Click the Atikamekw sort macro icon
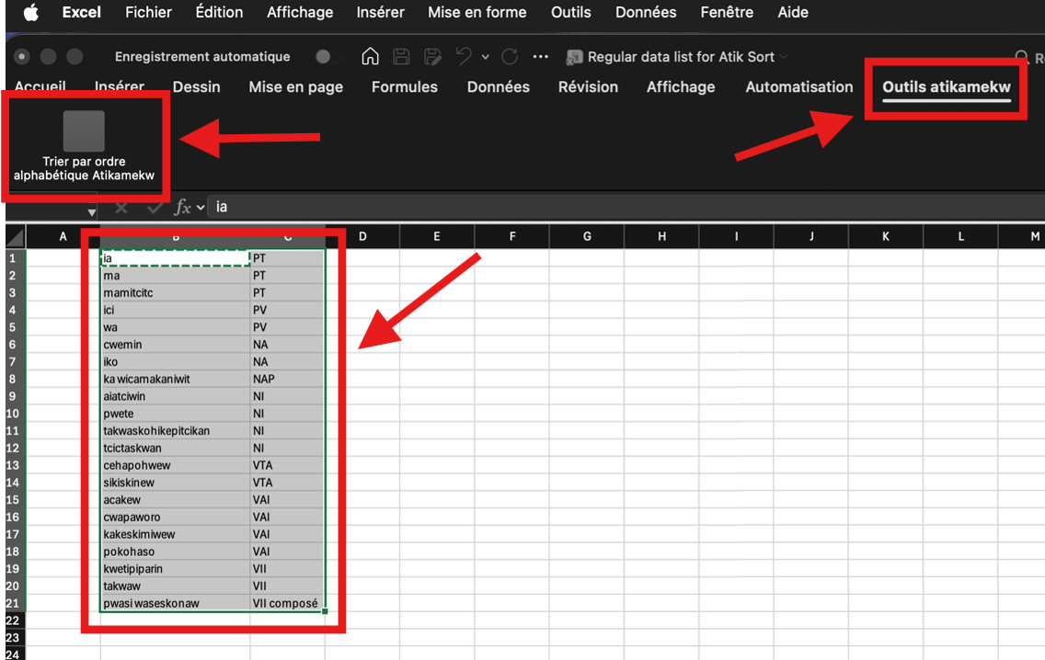Viewport: 1045px width, 660px height. (84, 131)
